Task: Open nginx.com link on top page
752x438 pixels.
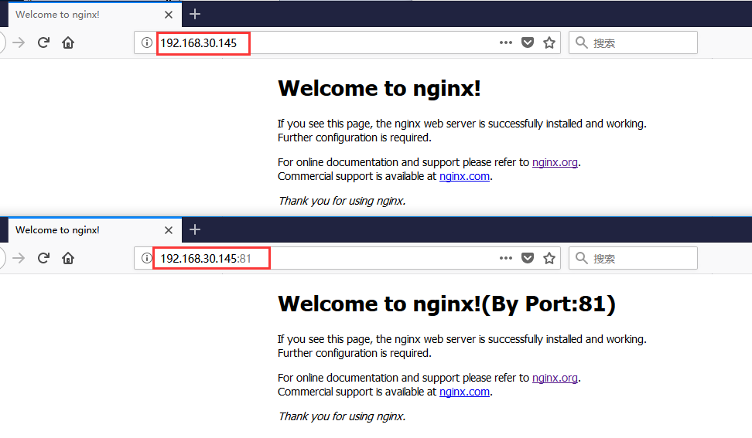Action: (464, 176)
